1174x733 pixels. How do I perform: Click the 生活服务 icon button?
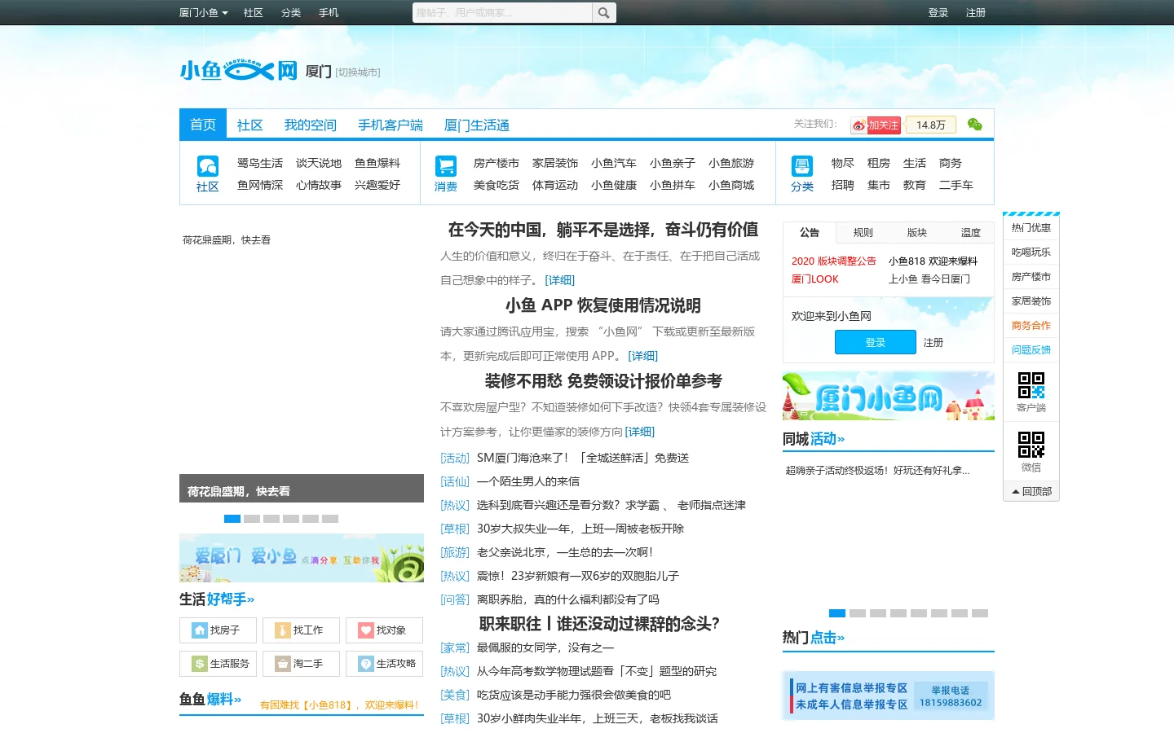tap(218, 664)
